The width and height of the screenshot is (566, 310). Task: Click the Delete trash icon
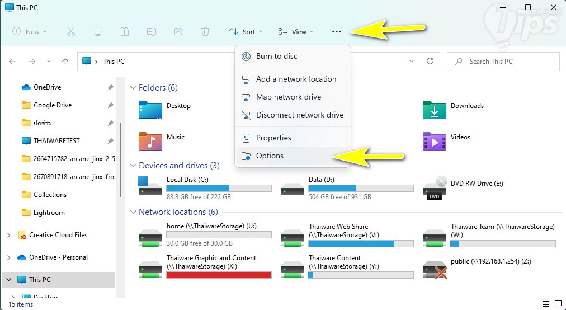point(205,32)
